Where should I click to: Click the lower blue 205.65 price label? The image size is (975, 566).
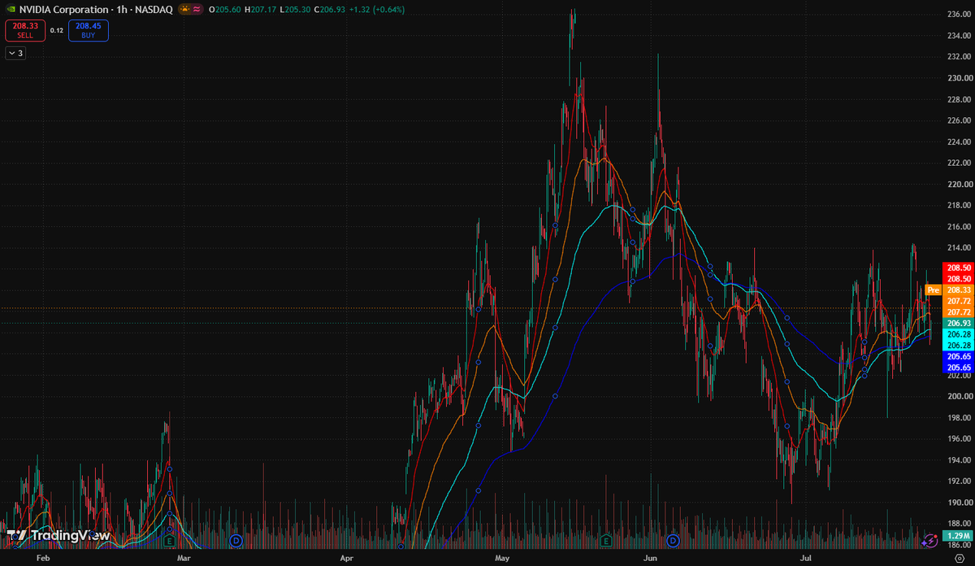[957, 368]
